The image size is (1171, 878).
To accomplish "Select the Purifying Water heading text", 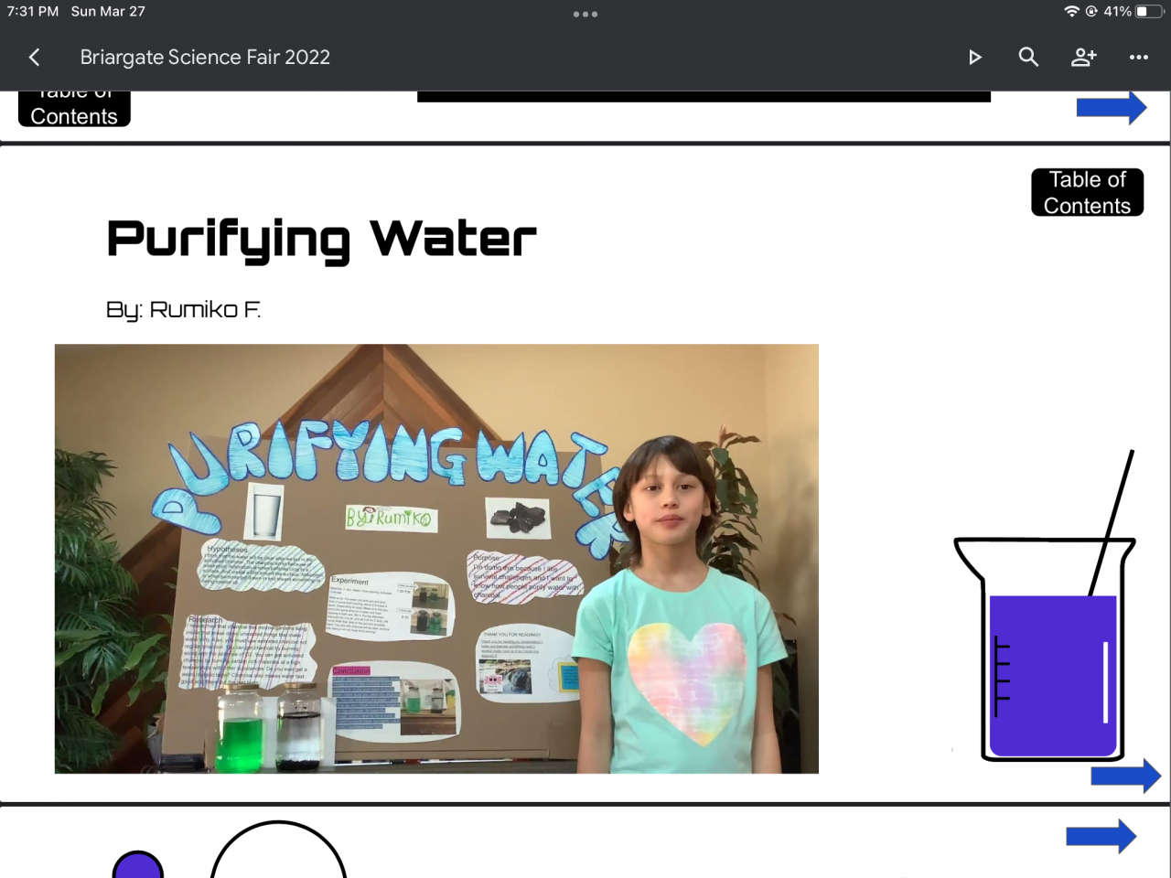I will click(321, 240).
